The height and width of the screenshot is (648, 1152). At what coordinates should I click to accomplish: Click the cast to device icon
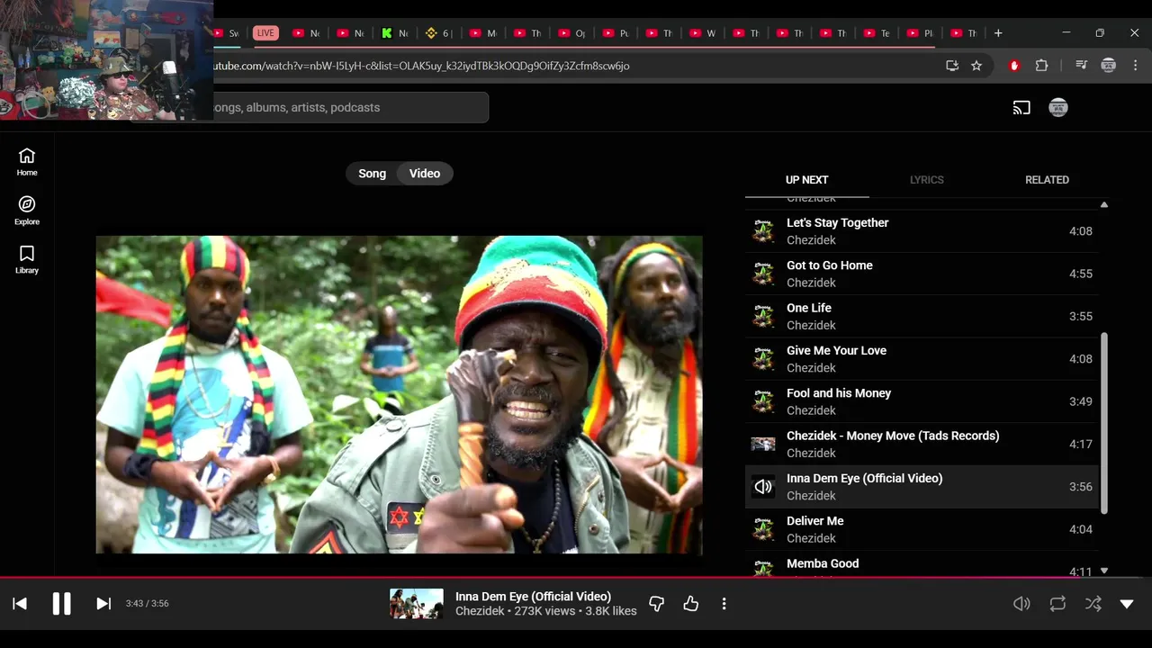click(x=1021, y=108)
